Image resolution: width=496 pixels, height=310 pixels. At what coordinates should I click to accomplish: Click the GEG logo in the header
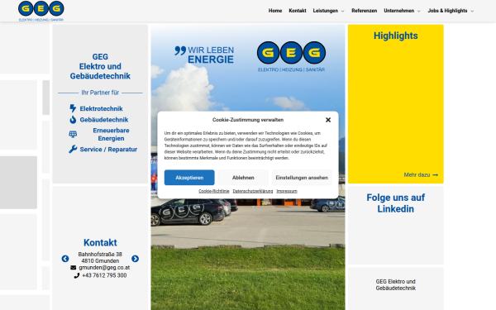coord(41,11)
